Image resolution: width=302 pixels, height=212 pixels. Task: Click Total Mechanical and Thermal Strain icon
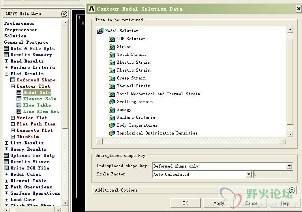point(112,94)
